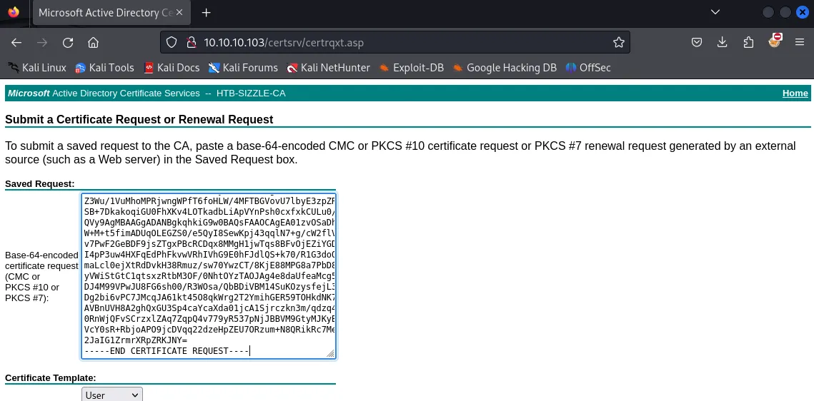The image size is (814, 401).
Task: Open the downloads panel icon
Action: pyautogui.click(x=723, y=43)
